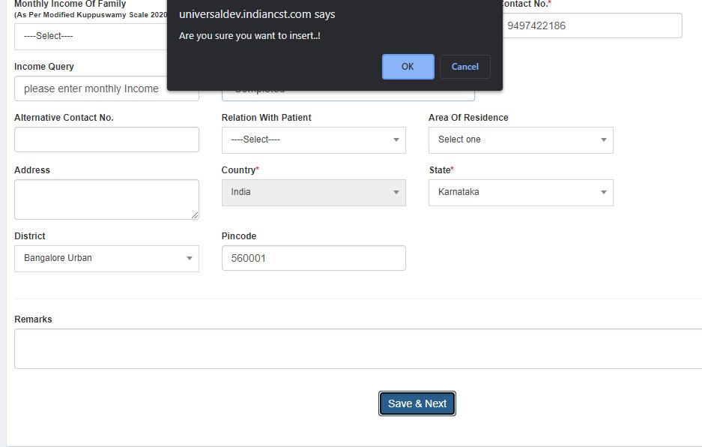Click the Alternative Contact No. field
This screenshot has height=447, width=702.
(106, 140)
